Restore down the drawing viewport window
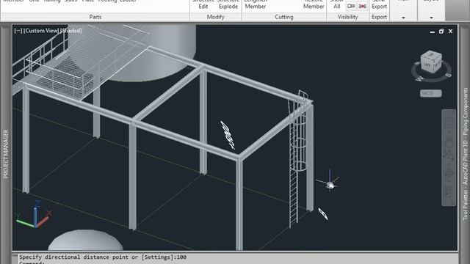The width and height of the screenshot is (470, 264). click(441, 31)
